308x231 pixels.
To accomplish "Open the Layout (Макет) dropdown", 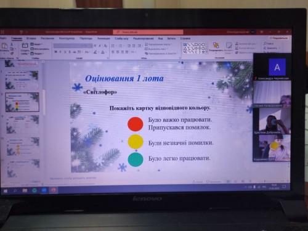I will pos(36,44).
